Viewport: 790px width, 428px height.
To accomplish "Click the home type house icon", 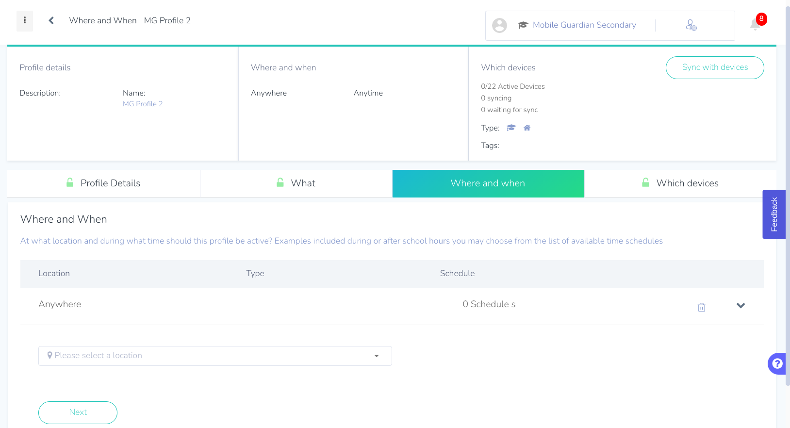I will [527, 128].
